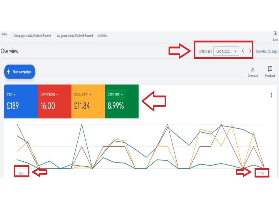The height and width of the screenshot is (209, 279).
Task: Click the Download icon
Action: (x=253, y=69)
